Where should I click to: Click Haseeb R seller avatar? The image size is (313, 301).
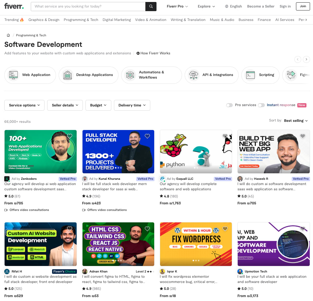pos(240,179)
